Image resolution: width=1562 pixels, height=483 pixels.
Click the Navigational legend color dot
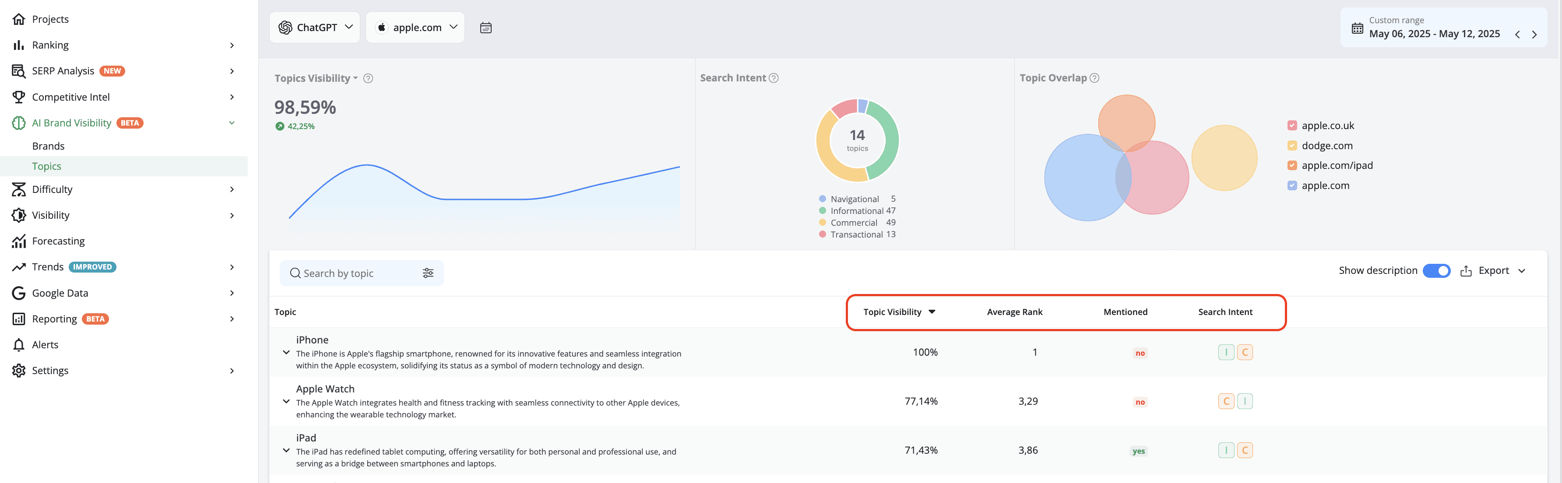pyautogui.click(x=822, y=199)
